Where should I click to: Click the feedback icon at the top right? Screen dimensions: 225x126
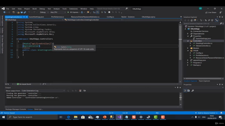point(221,13)
